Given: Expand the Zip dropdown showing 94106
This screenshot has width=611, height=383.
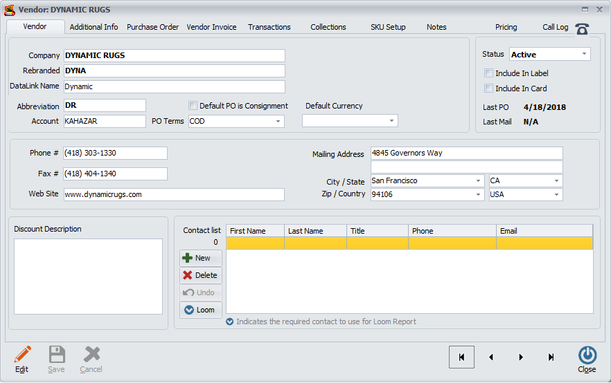Looking at the screenshot, I should coord(478,194).
